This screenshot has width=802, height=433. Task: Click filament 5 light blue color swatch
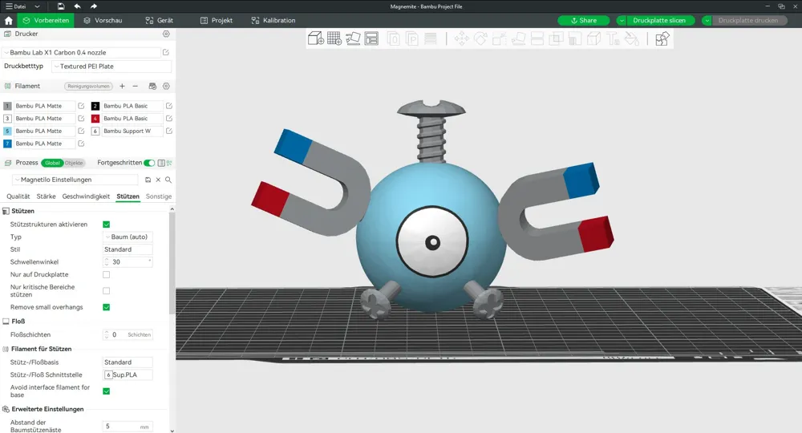(7, 131)
